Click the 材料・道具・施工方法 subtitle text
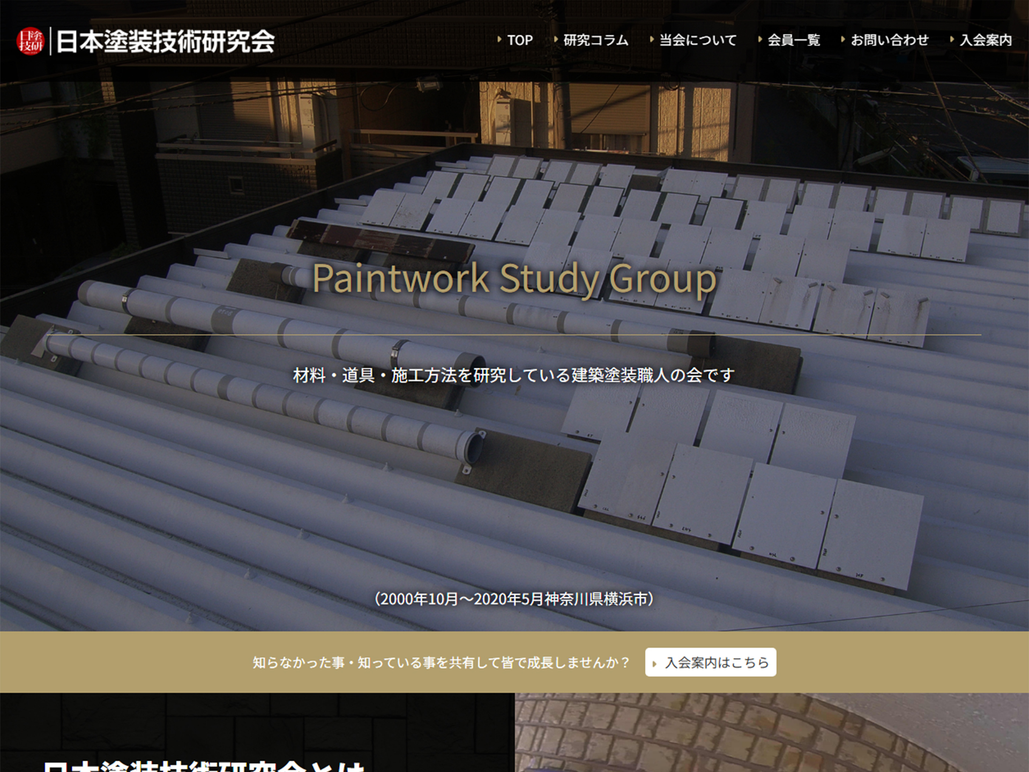The width and height of the screenshot is (1029, 772). (513, 375)
